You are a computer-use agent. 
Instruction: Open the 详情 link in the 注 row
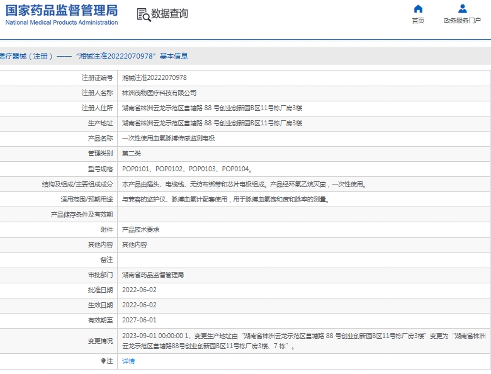pyautogui.click(x=128, y=361)
